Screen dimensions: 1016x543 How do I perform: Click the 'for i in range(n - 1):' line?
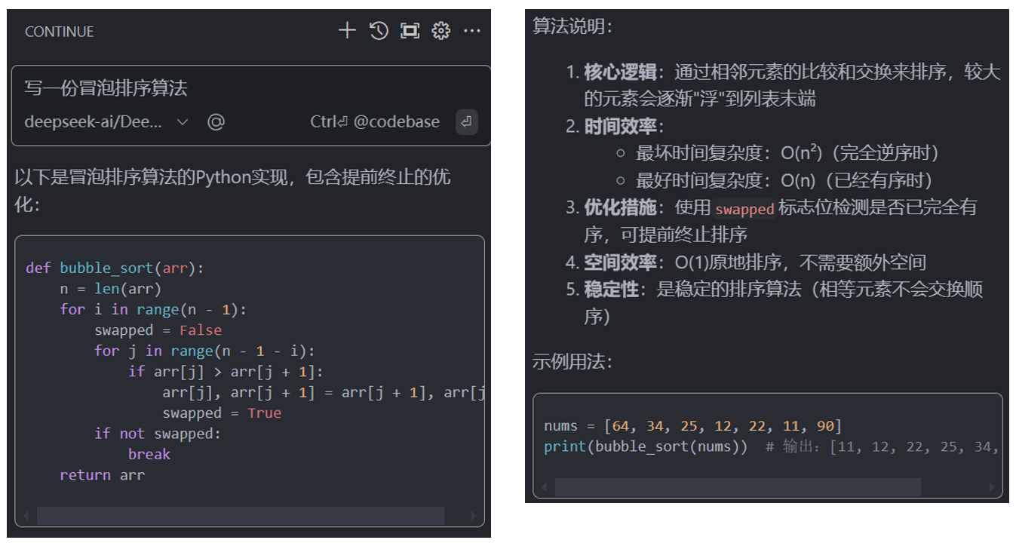pyautogui.click(x=154, y=310)
